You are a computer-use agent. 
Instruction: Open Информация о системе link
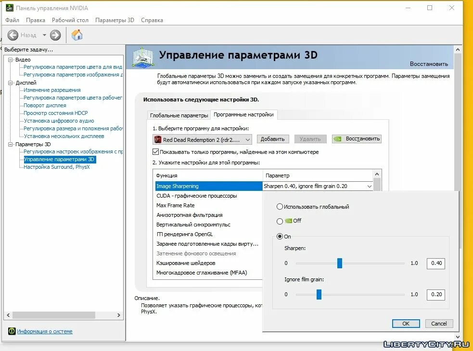click(45, 331)
